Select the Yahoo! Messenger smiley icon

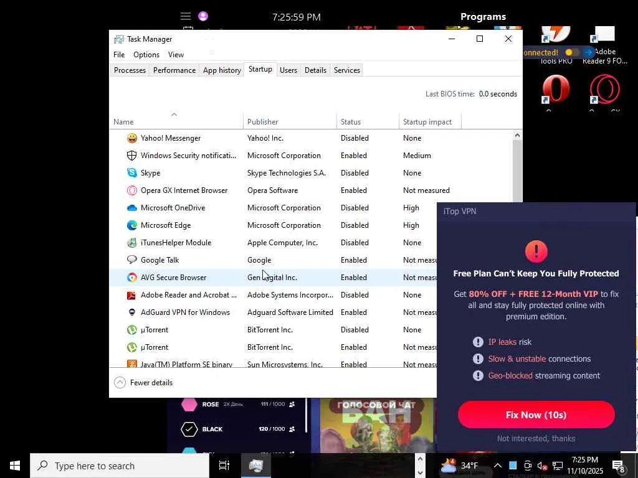click(132, 138)
